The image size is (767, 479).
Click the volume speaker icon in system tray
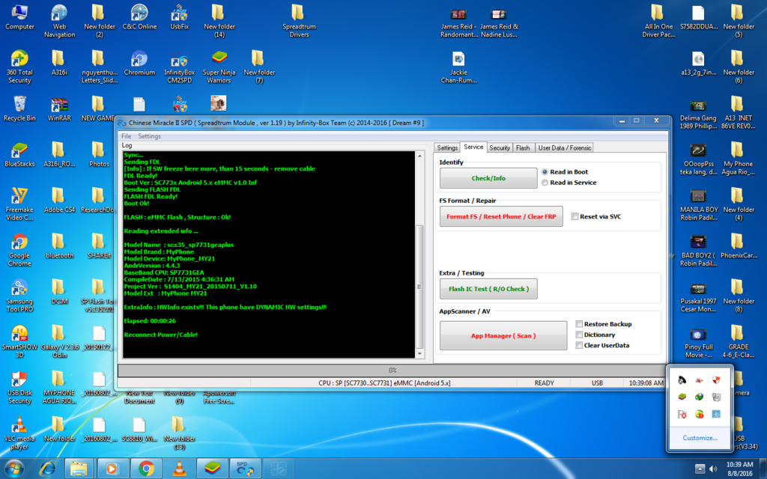713,469
